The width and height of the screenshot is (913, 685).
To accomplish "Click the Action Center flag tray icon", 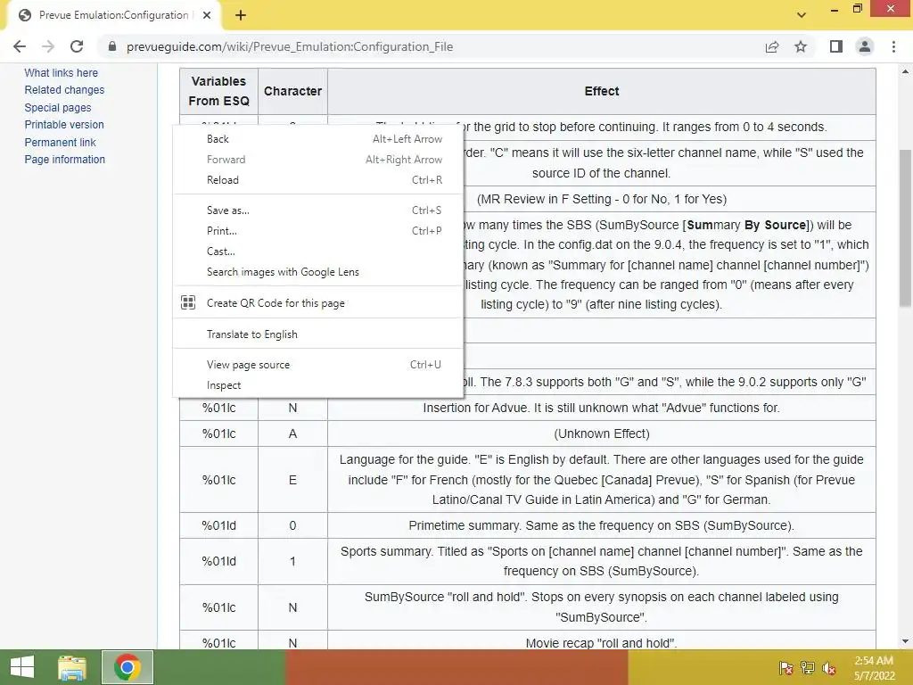I will [786, 668].
